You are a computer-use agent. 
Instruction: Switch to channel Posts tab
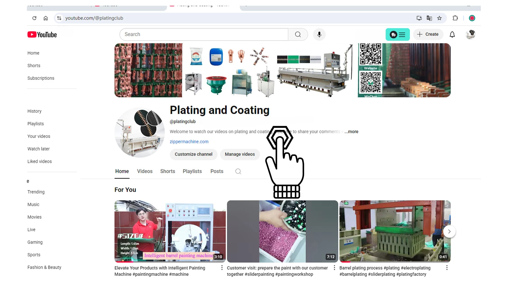(x=217, y=171)
